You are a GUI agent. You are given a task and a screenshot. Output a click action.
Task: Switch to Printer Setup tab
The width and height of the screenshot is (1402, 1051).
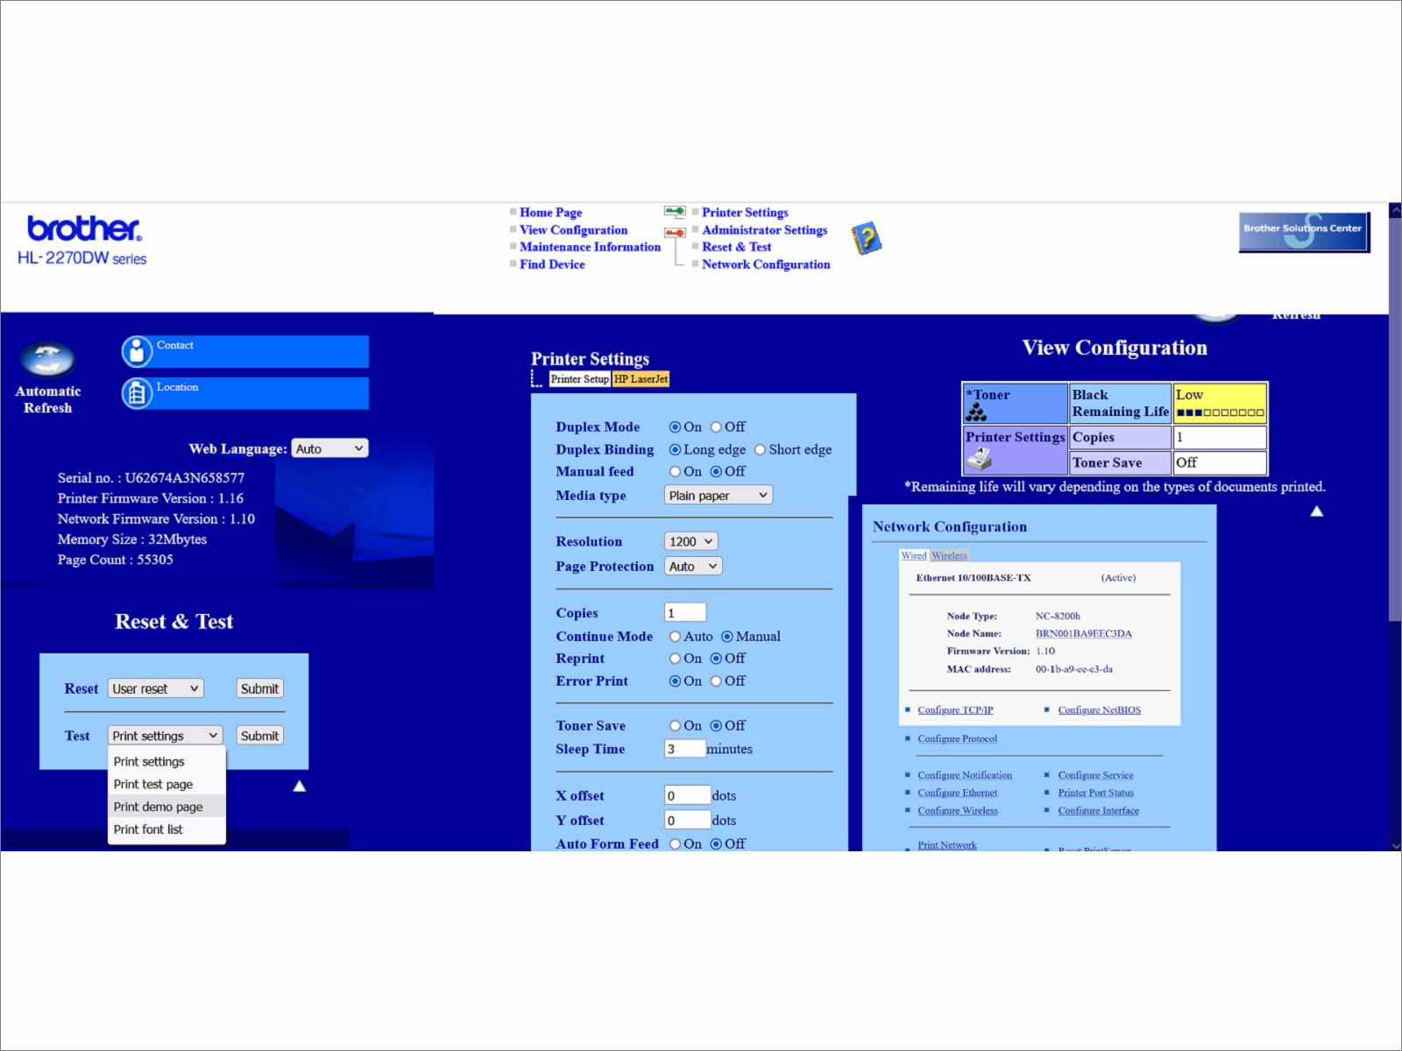[x=579, y=379]
